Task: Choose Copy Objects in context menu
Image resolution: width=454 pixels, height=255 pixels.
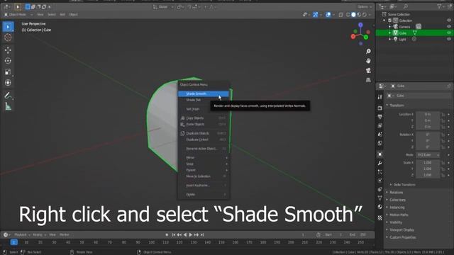Action: pyautogui.click(x=204, y=118)
